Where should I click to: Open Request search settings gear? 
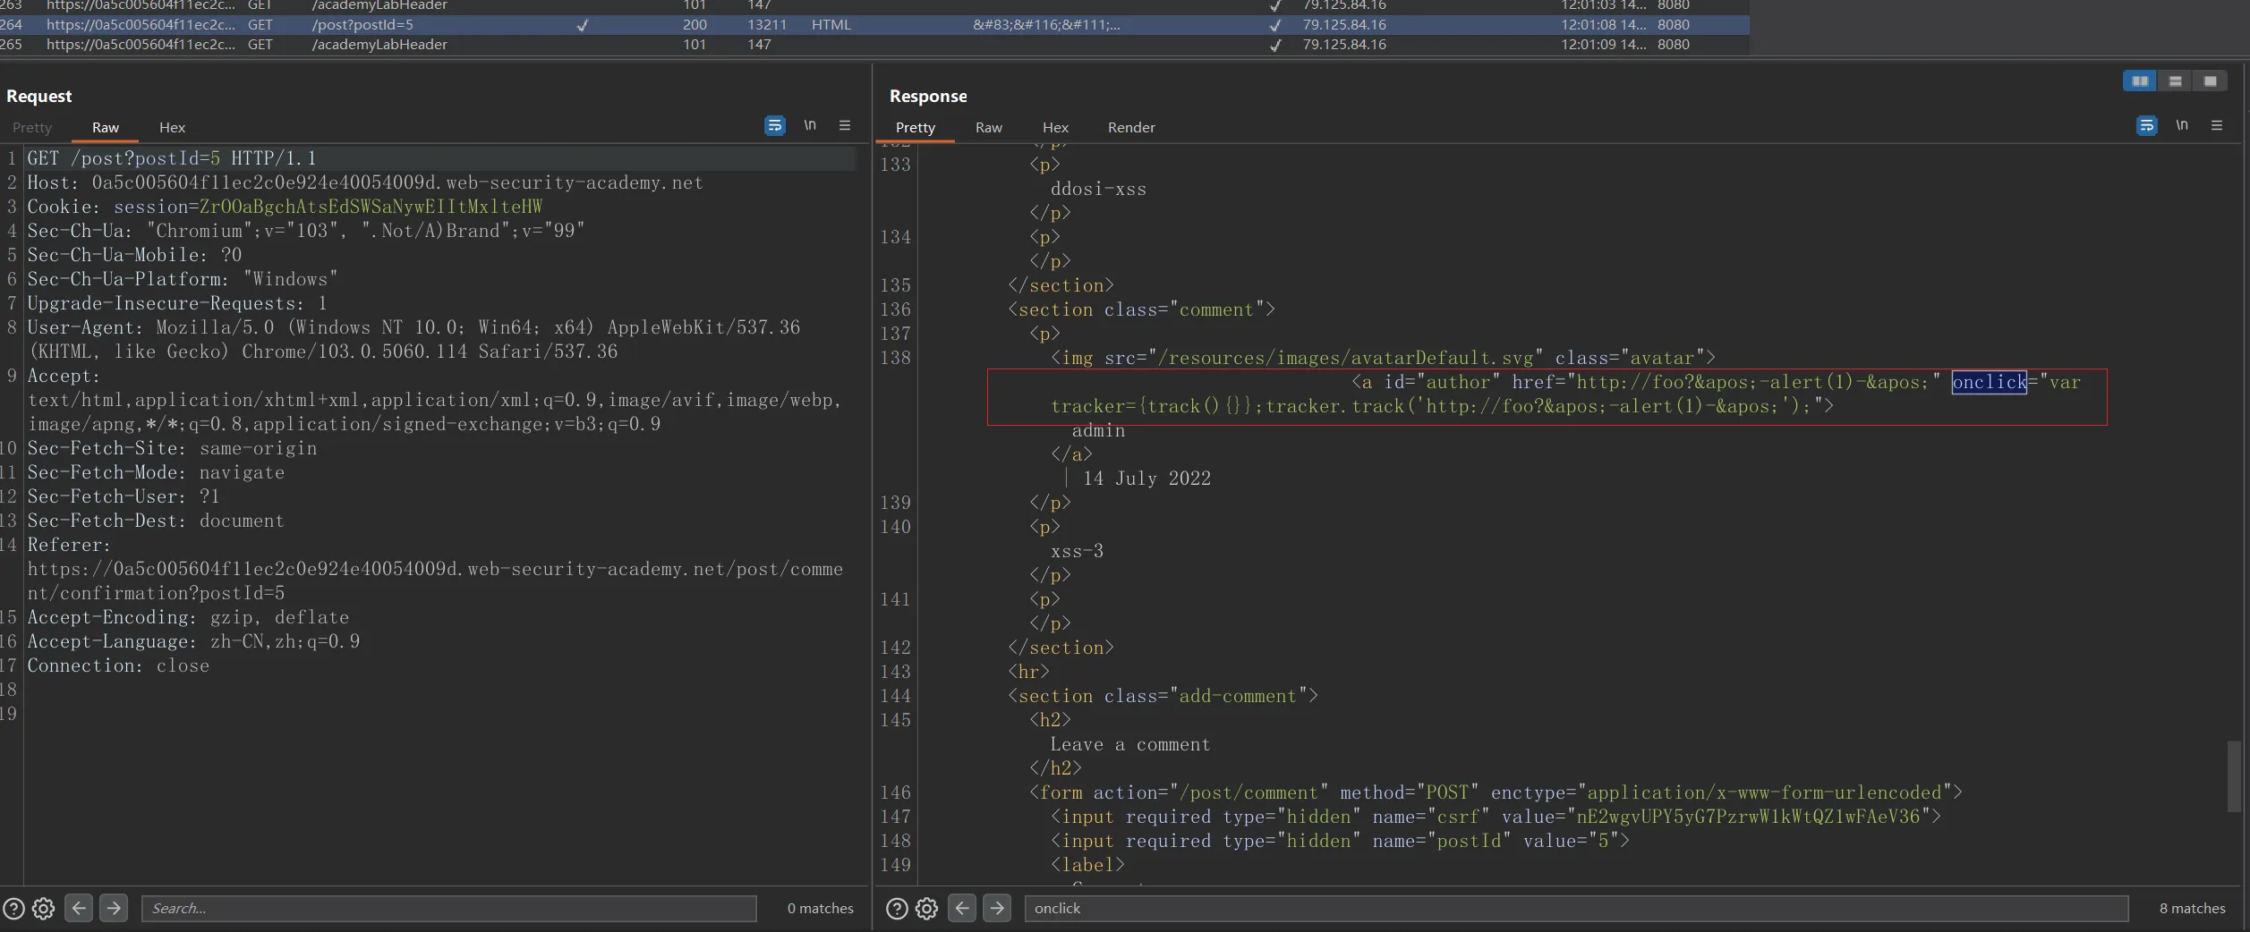(43, 909)
